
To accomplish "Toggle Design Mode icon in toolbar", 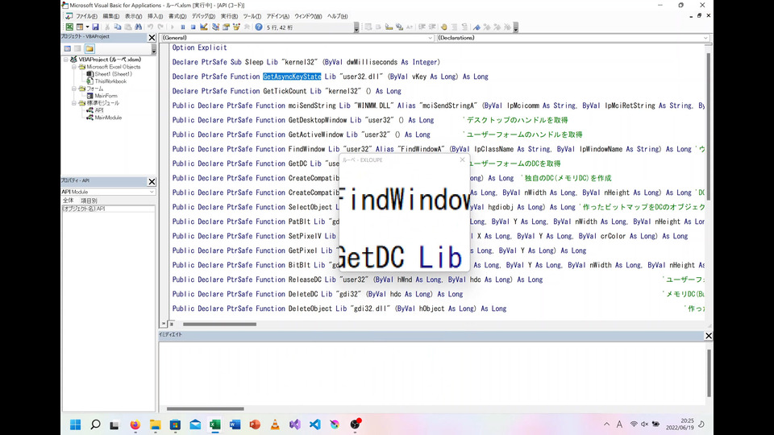I will coord(204,27).
